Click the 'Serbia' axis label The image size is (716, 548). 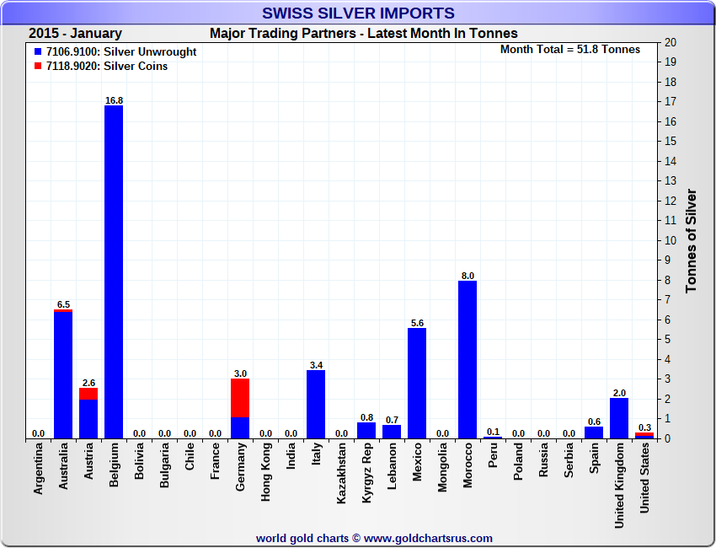569,460
